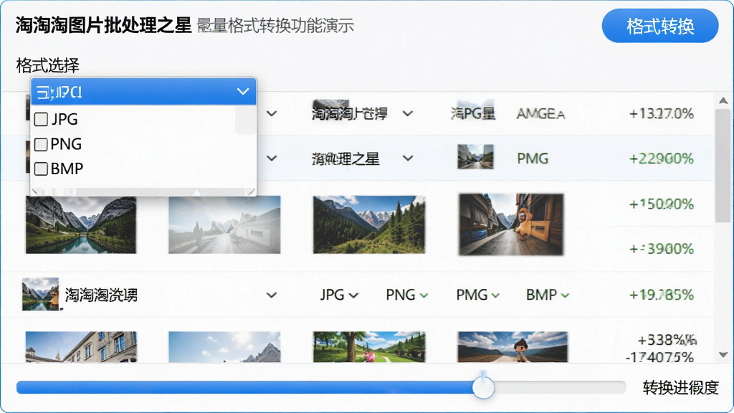
Task: Open the chevron just left of 淘PG星
Action: click(x=408, y=113)
